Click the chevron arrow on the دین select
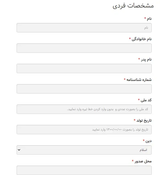This screenshot has height=175, width=160. coord(19,150)
